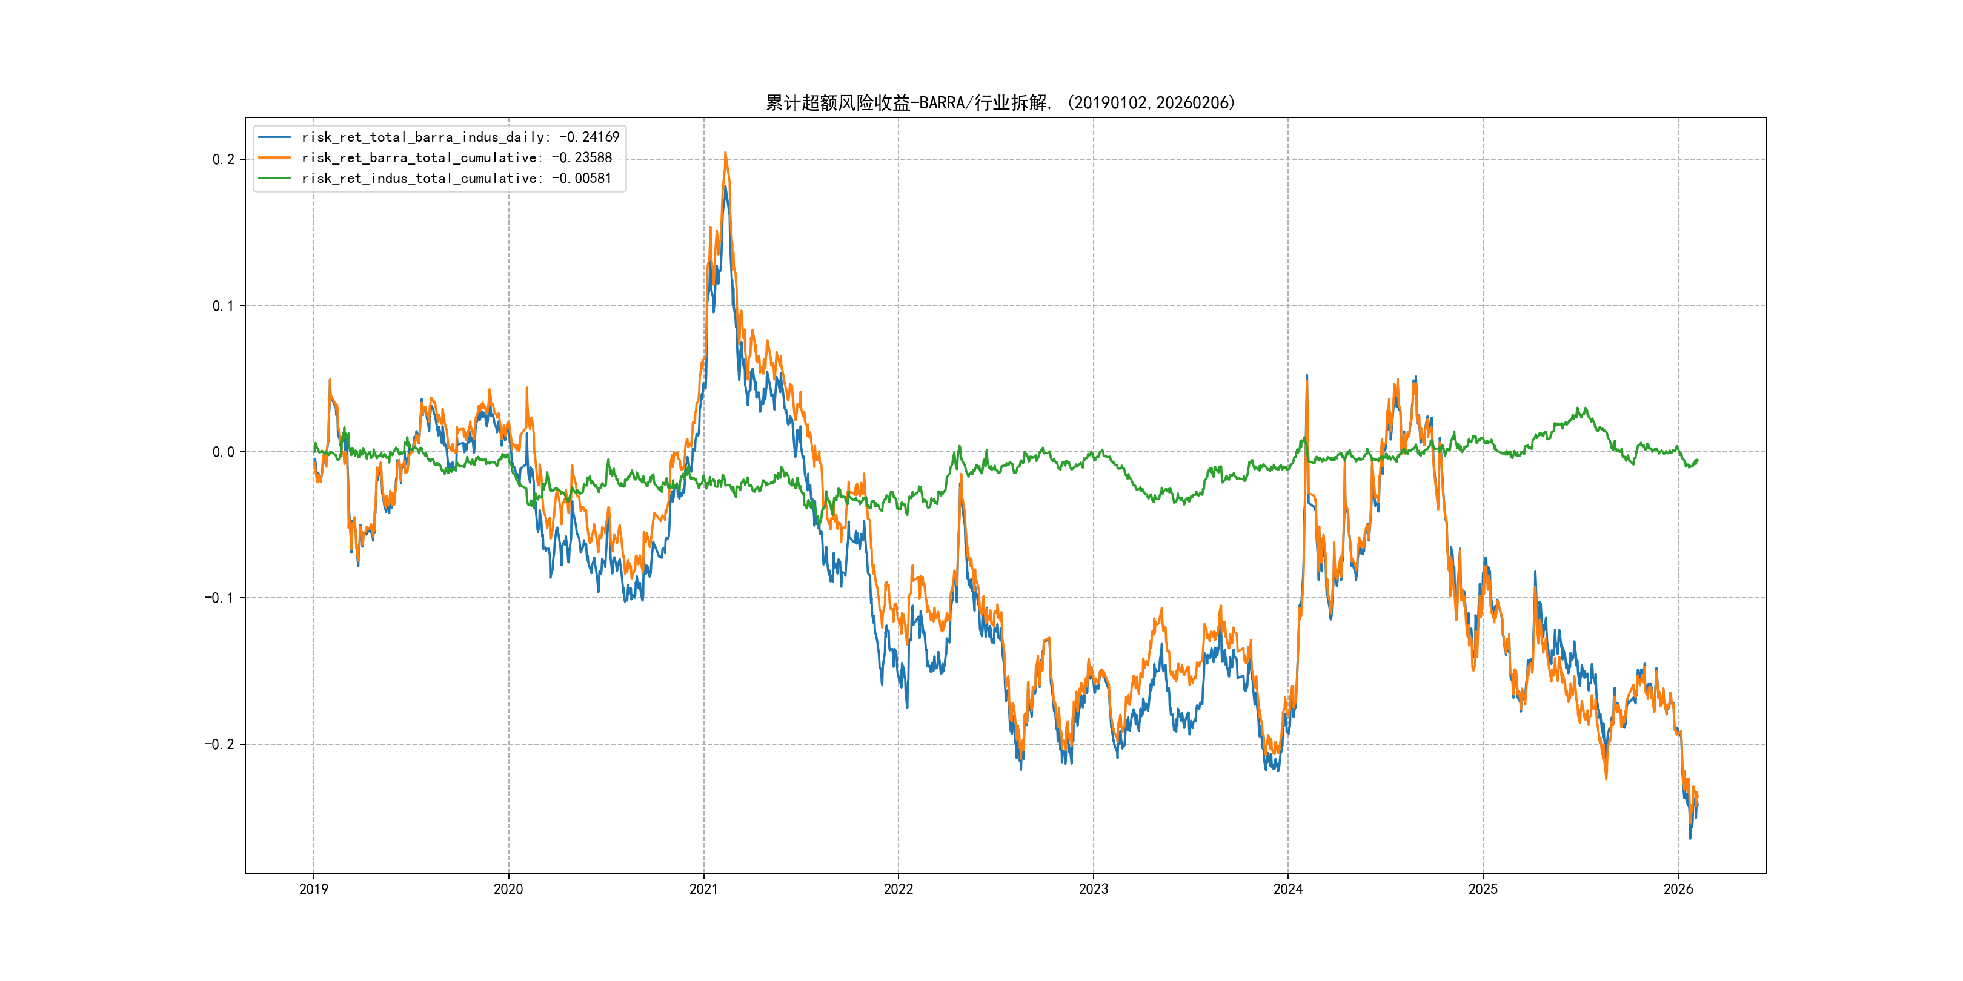1963x981 pixels.
Task: Click the 2021 x-axis tick label
Action: 703,889
